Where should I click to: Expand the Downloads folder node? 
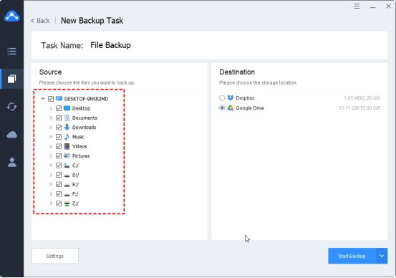[x=51, y=127]
